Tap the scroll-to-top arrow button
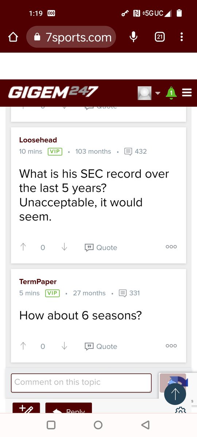197x437 pixels. click(x=175, y=394)
